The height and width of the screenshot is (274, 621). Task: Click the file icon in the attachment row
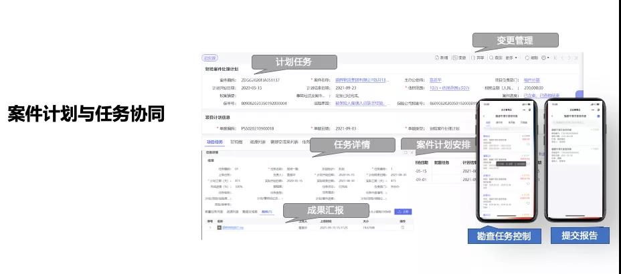[x=219, y=228]
